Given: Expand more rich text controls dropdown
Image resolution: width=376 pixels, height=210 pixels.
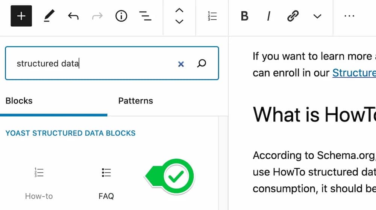Looking at the screenshot, I should (317, 16).
